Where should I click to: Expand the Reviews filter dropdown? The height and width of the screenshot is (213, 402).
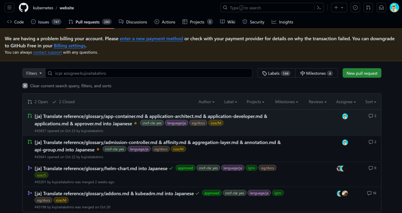[x=318, y=102]
